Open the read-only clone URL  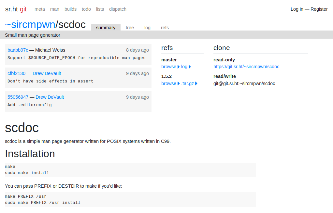pyautogui.click(x=246, y=67)
